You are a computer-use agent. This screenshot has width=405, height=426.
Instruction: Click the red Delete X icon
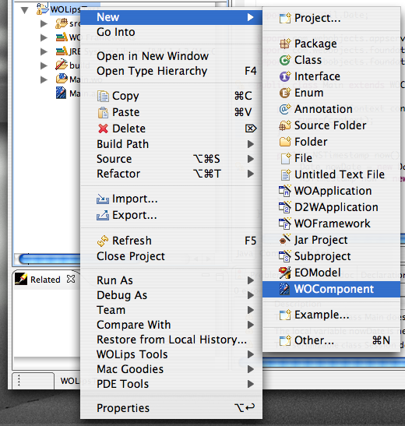point(103,129)
